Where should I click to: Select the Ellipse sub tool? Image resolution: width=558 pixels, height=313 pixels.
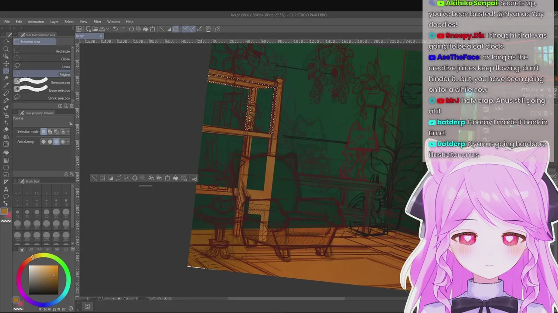tap(42, 59)
